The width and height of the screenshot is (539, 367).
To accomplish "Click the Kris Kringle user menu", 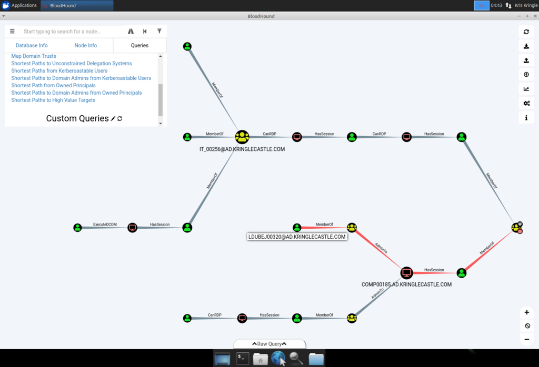I will click(526, 5).
